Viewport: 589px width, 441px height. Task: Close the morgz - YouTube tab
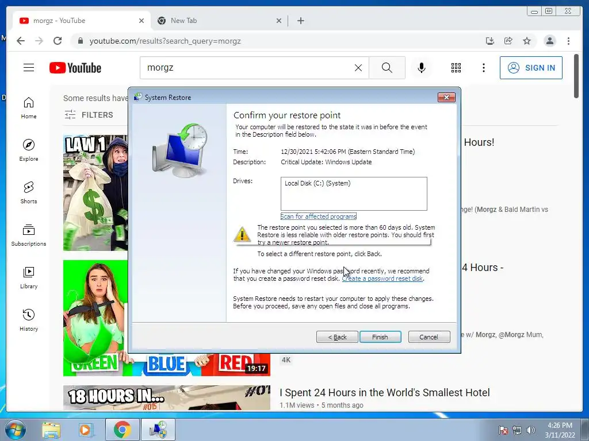click(141, 21)
